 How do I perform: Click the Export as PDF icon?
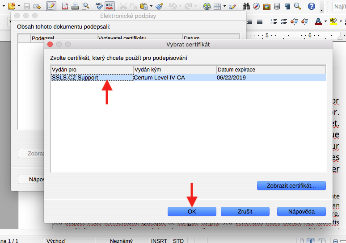pos(65,6)
